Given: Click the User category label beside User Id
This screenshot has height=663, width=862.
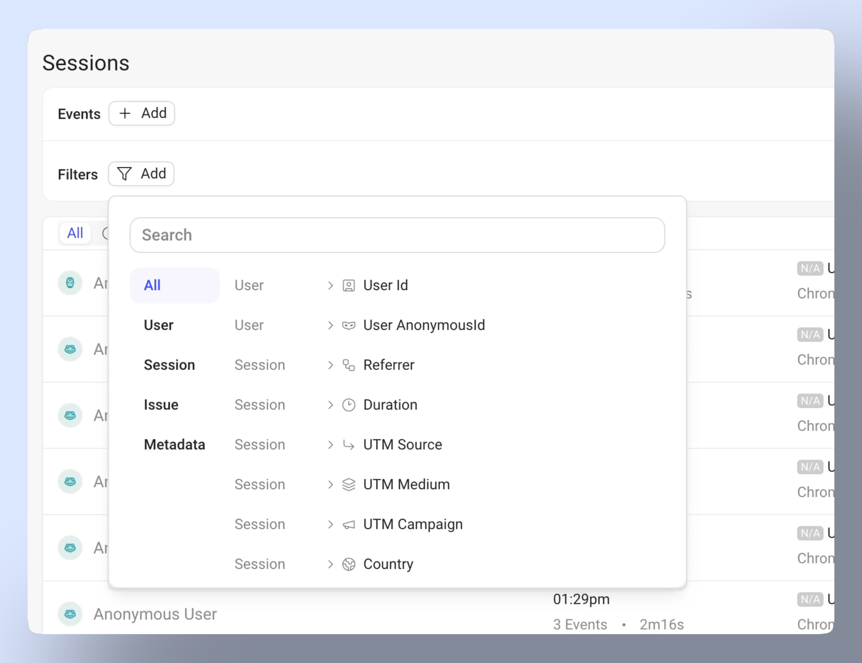Looking at the screenshot, I should point(249,285).
